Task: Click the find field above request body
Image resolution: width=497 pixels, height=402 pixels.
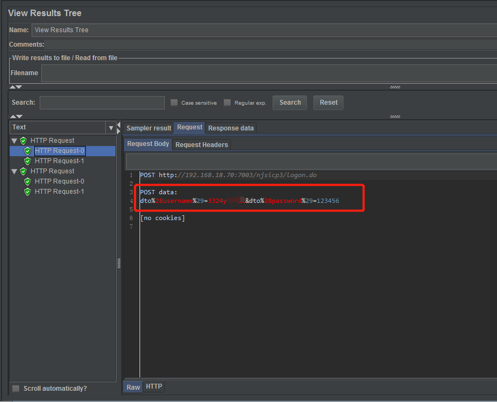Action: (x=312, y=162)
